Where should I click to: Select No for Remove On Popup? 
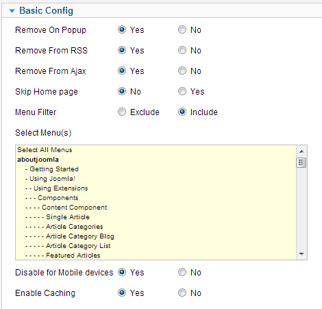pyautogui.click(x=182, y=29)
